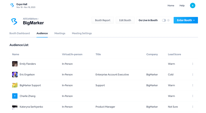Click the Expo Hall event title
The image size is (206, 113).
pyautogui.click(x=22, y=4)
